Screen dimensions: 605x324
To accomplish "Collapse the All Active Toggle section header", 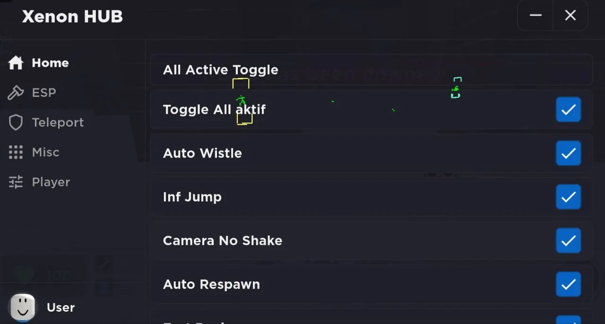I will pos(371,70).
